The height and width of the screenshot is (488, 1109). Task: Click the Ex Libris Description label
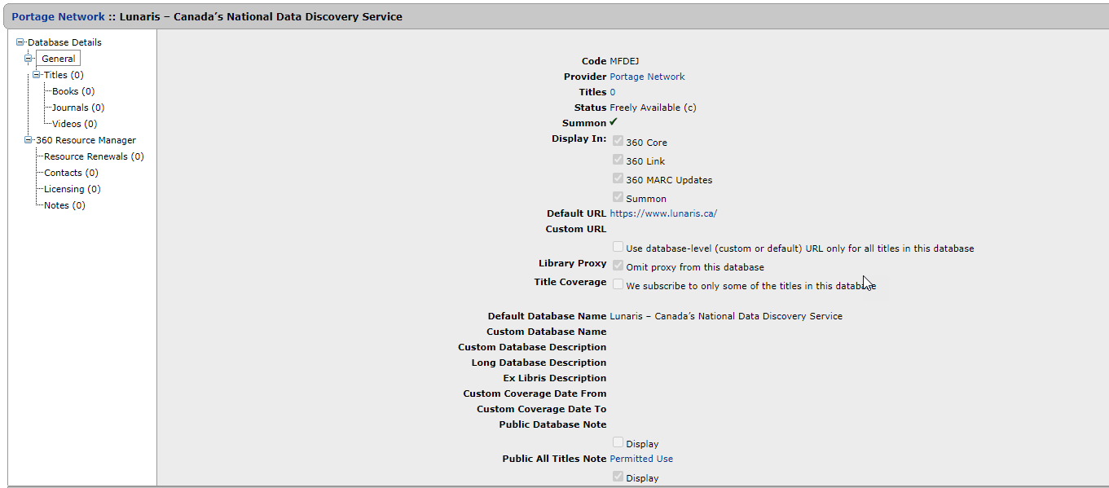(555, 378)
